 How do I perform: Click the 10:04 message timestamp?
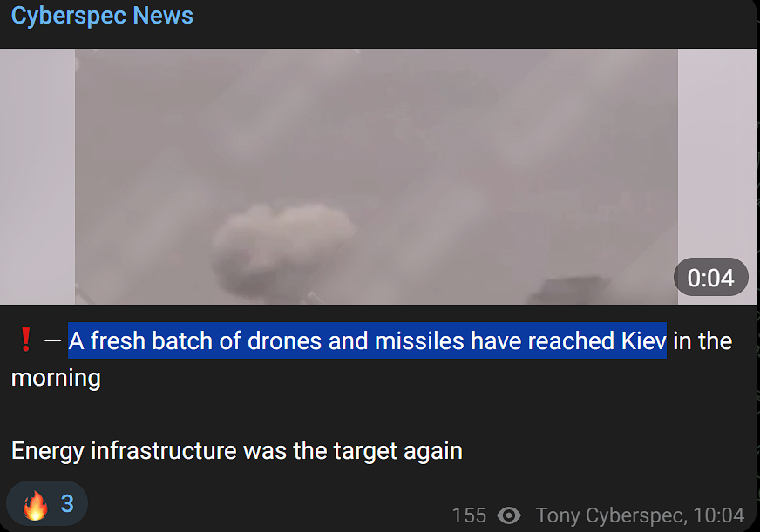719,515
